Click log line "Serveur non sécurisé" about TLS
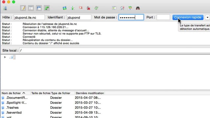The image size is (210, 118). pos(62,33)
